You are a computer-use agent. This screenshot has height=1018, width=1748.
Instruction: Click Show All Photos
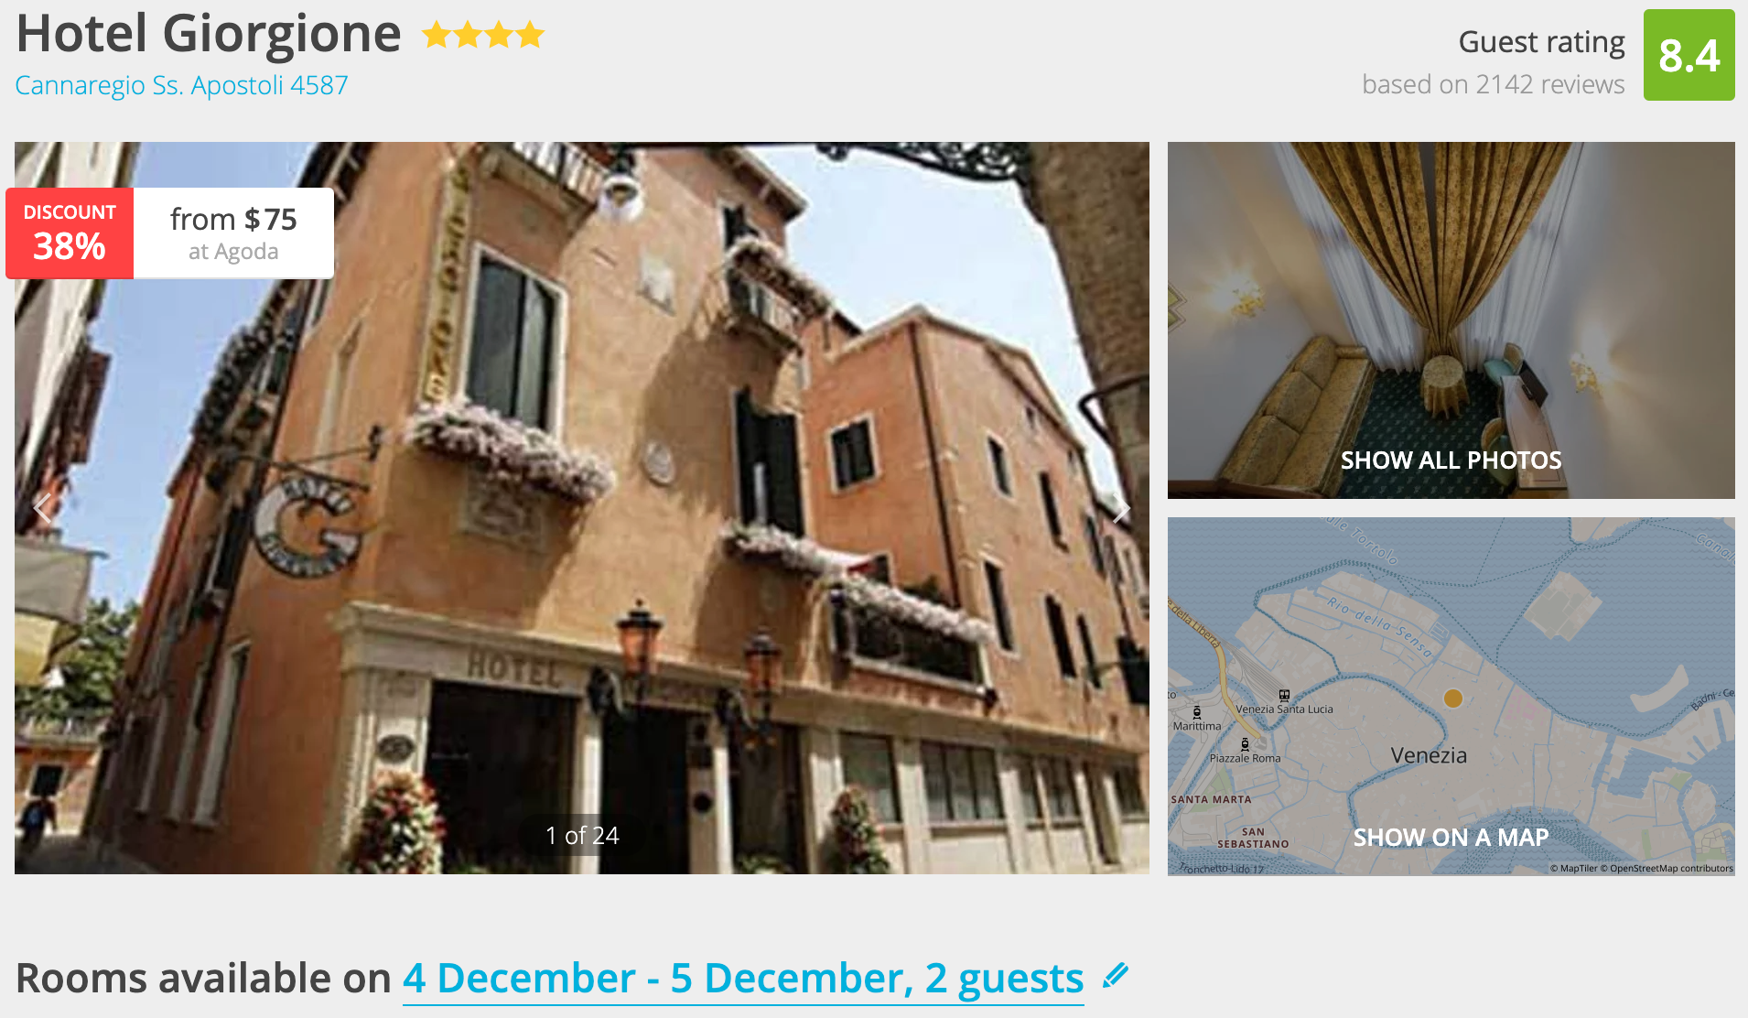[1451, 460]
